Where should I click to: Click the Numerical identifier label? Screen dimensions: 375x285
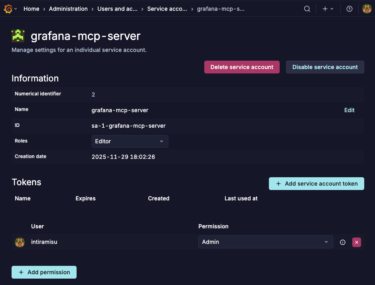point(38,93)
